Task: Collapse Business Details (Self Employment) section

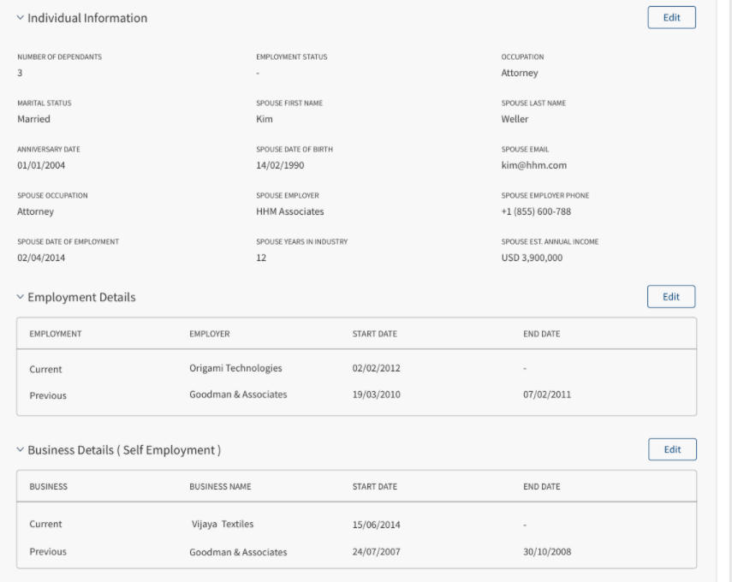Action: (x=20, y=449)
